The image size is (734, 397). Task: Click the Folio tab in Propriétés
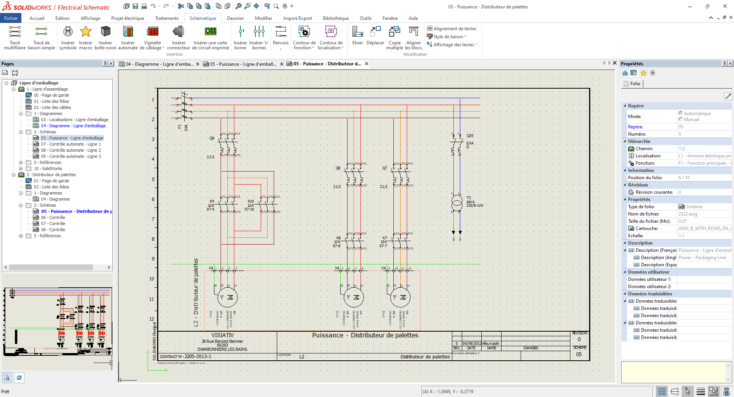click(632, 84)
